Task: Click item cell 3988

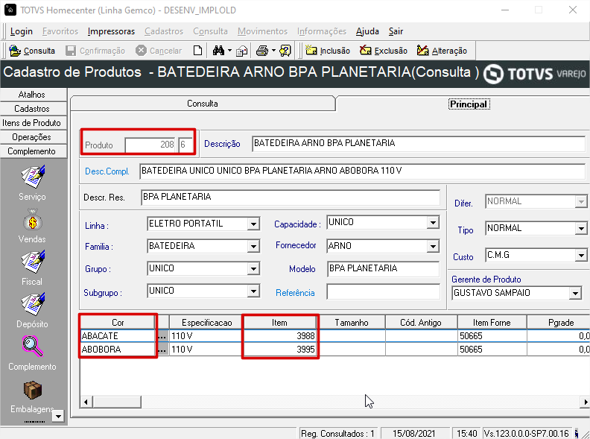Action: [x=279, y=336]
